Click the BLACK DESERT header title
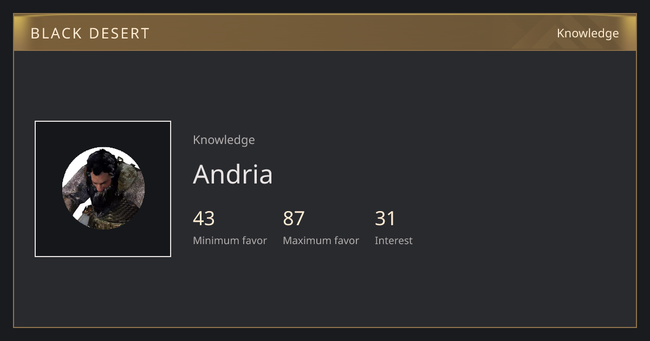The image size is (650, 341). click(x=90, y=33)
